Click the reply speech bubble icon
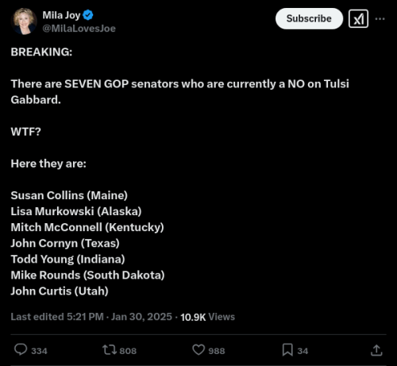This screenshot has width=397, height=366. pos(21,349)
